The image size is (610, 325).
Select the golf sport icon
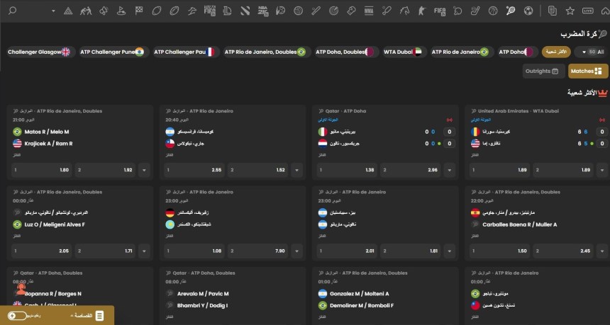pos(121,11)
